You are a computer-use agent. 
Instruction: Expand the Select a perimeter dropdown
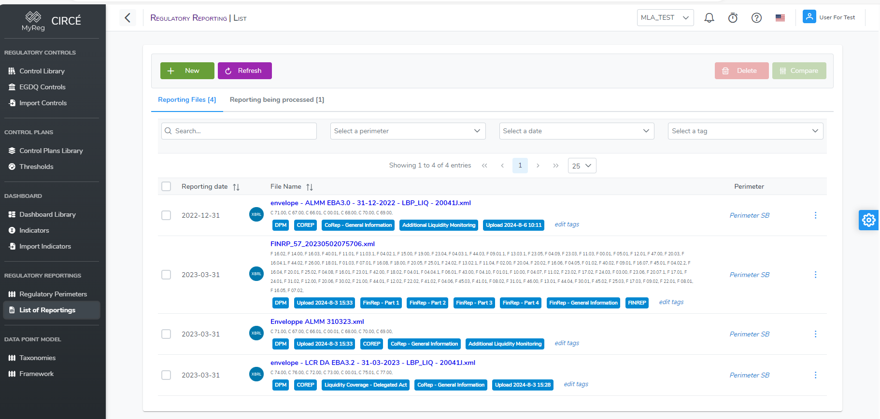coord(408,131)
